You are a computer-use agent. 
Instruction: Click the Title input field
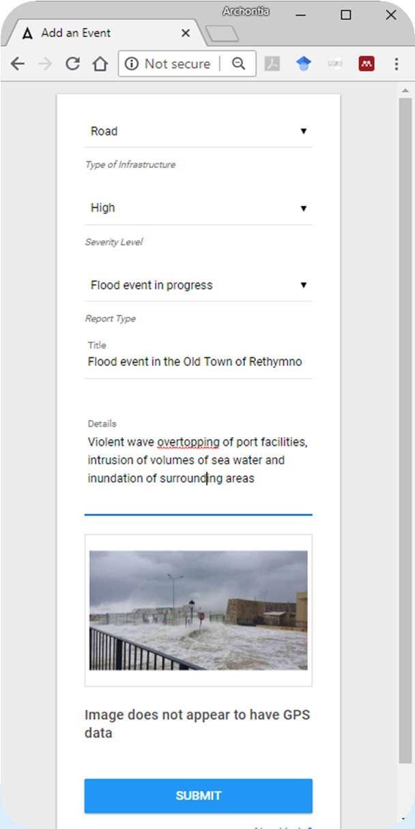point(198,362)
